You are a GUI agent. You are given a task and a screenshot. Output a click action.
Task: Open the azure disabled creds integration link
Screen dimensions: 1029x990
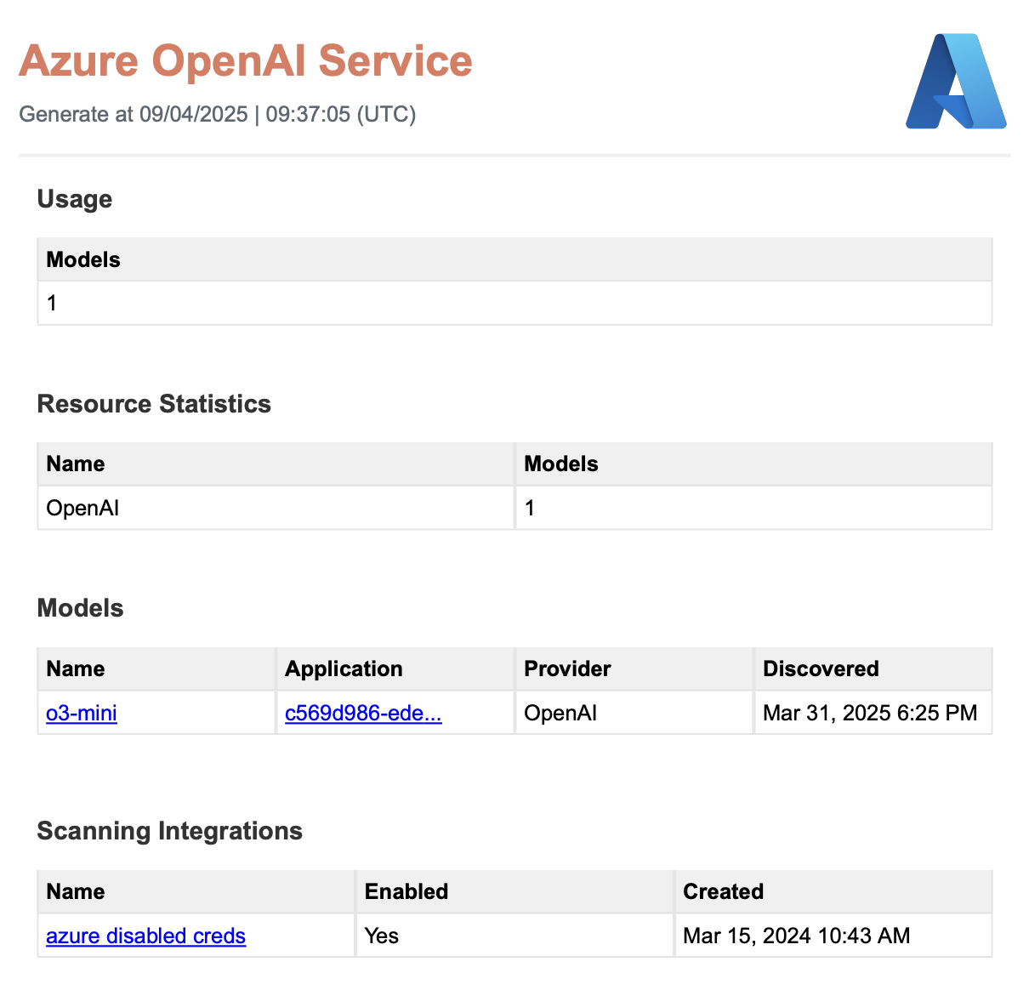click(x=145, y=936)
